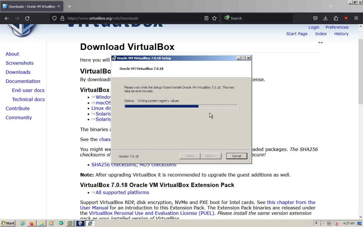Screen dimensions: 363x227
Task: Click the 4:37 AM tray clock
Action: pos(349,223)
